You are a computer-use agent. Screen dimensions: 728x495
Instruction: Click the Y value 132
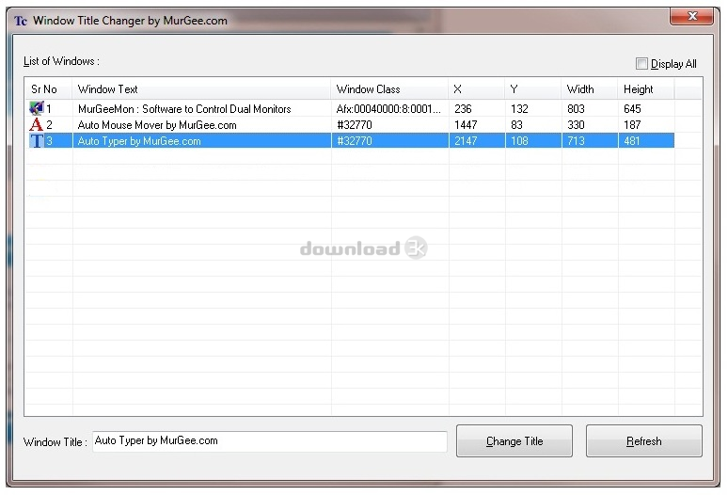[x=519, y=109]
